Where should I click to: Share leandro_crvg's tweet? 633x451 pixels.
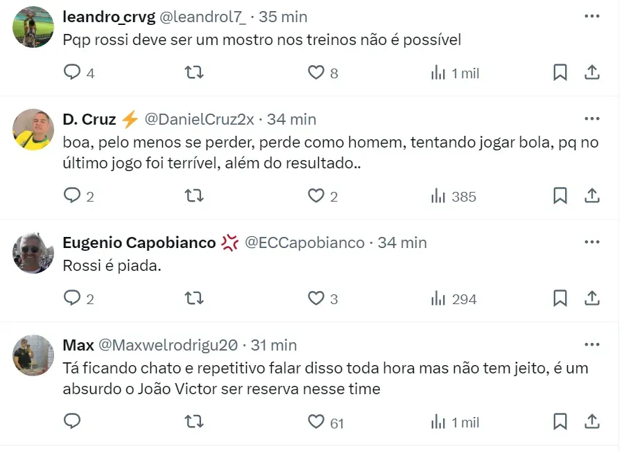point(592,73)
